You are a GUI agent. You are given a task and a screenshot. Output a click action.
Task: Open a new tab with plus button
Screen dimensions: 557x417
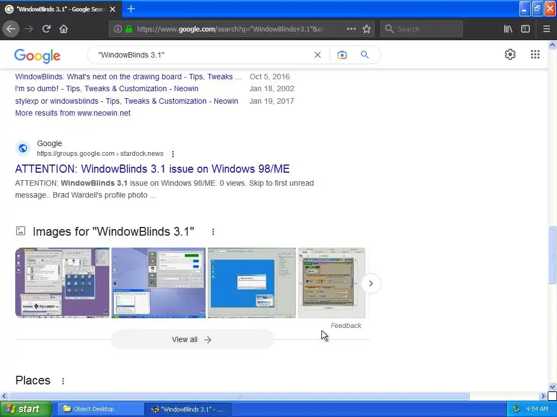point(131,9)
